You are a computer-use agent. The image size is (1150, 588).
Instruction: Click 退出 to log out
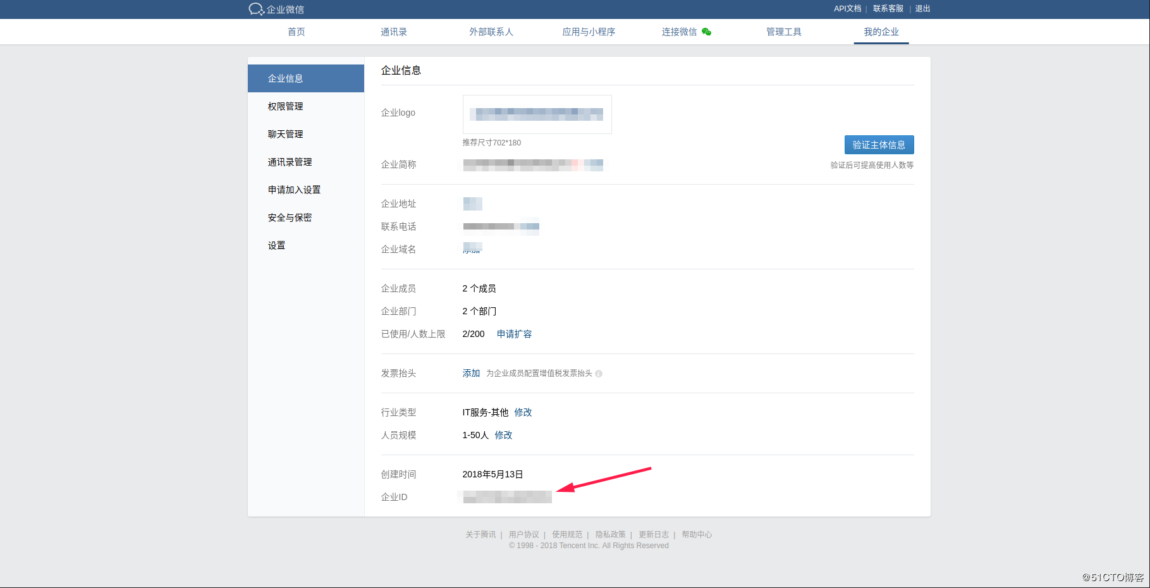coord(922,9)
